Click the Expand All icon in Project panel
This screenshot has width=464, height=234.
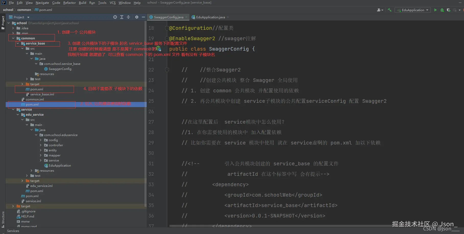(x=122, y=17)
